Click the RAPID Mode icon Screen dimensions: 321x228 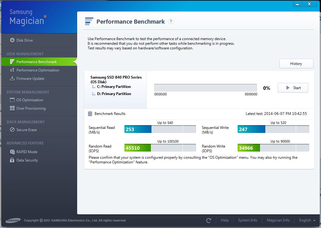click(12, 152)
